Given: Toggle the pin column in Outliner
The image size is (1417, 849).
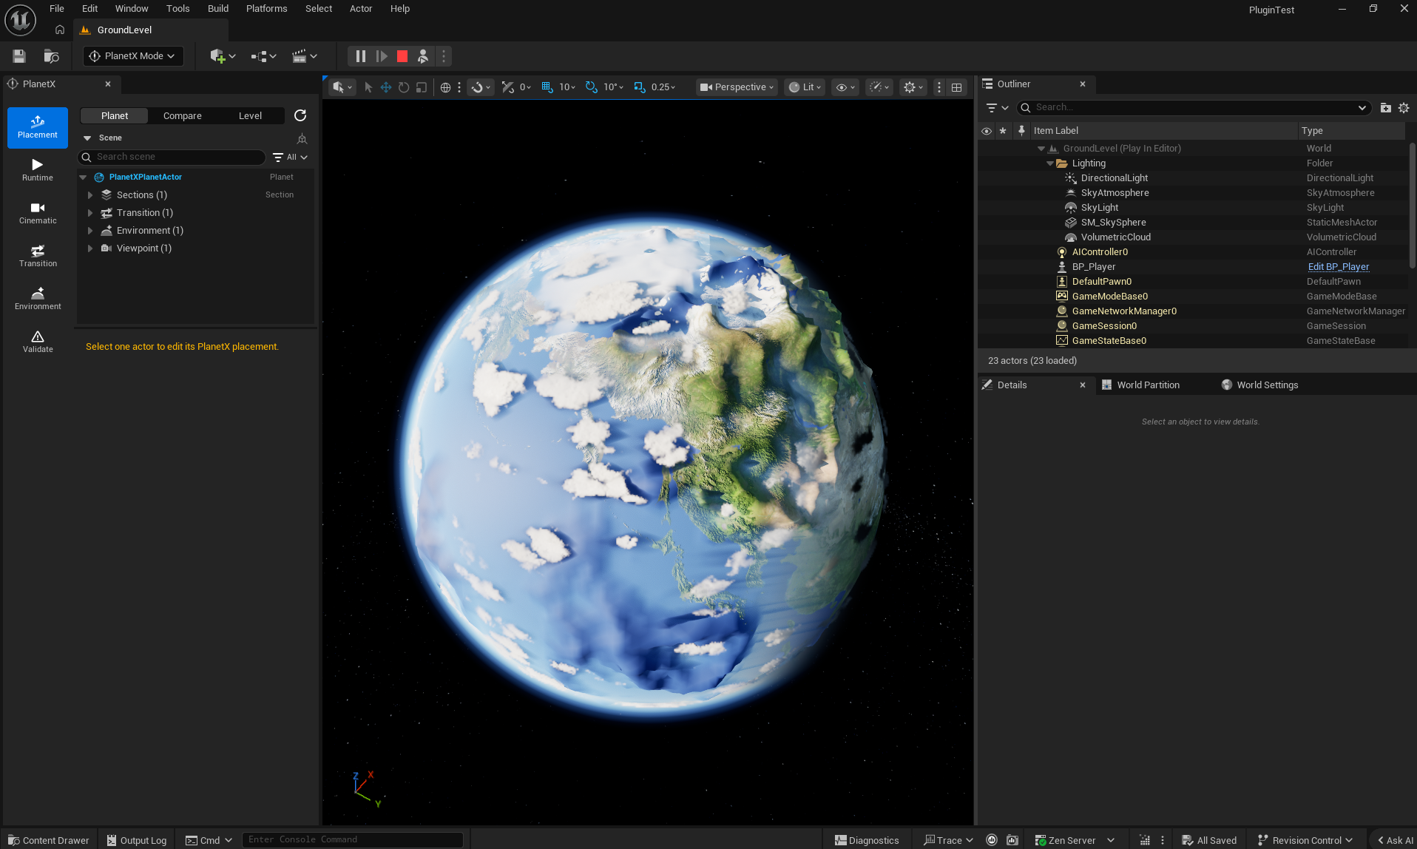Looking at the screenshot, I should pyautogui.click(x=1021, y=131).
